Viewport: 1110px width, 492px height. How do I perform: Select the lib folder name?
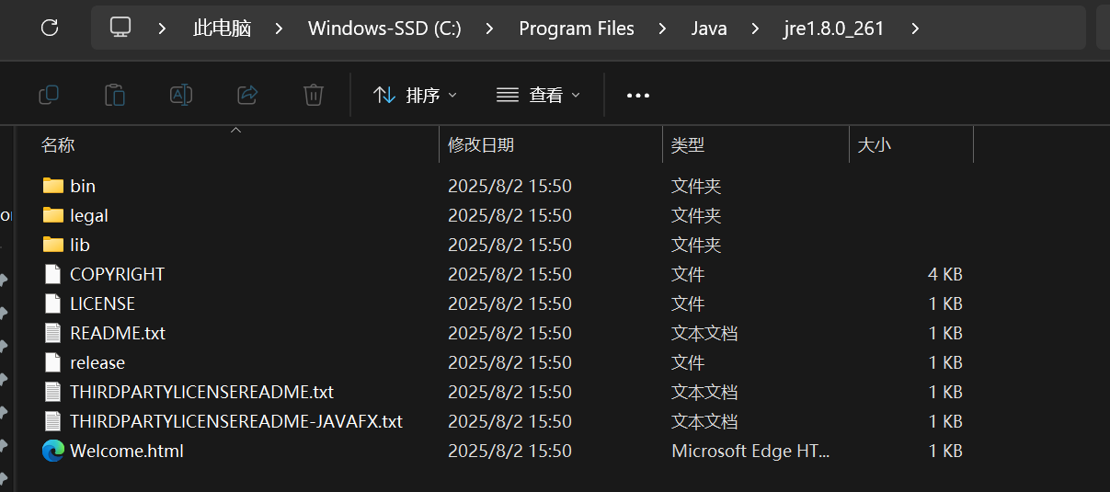click(x=80, y=245)
